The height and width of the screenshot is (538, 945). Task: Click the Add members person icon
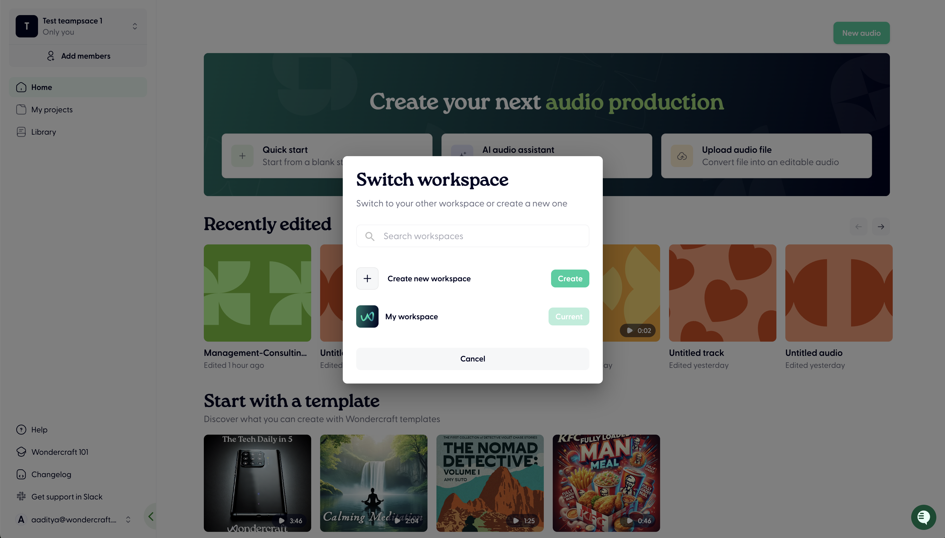[51, 56]
